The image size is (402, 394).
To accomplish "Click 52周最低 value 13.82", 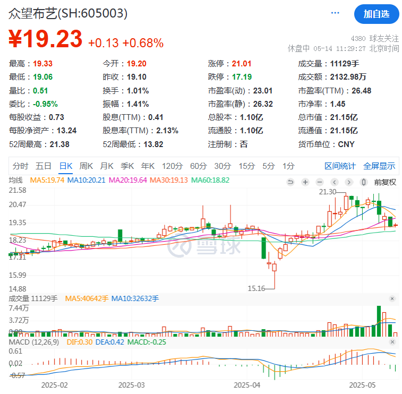I will (x=153, y=144).
